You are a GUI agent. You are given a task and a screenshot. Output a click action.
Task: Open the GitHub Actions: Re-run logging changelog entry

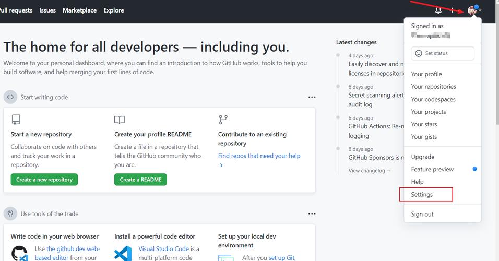pyautogui.click(x=376, y=131)
